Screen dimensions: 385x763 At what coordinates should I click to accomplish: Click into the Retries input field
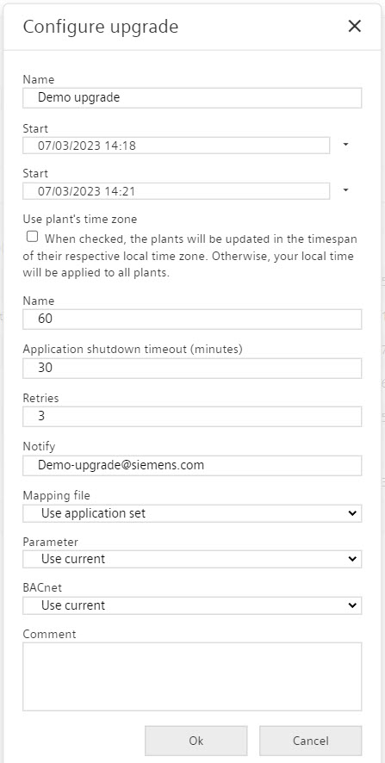click(x=192, y=417)
